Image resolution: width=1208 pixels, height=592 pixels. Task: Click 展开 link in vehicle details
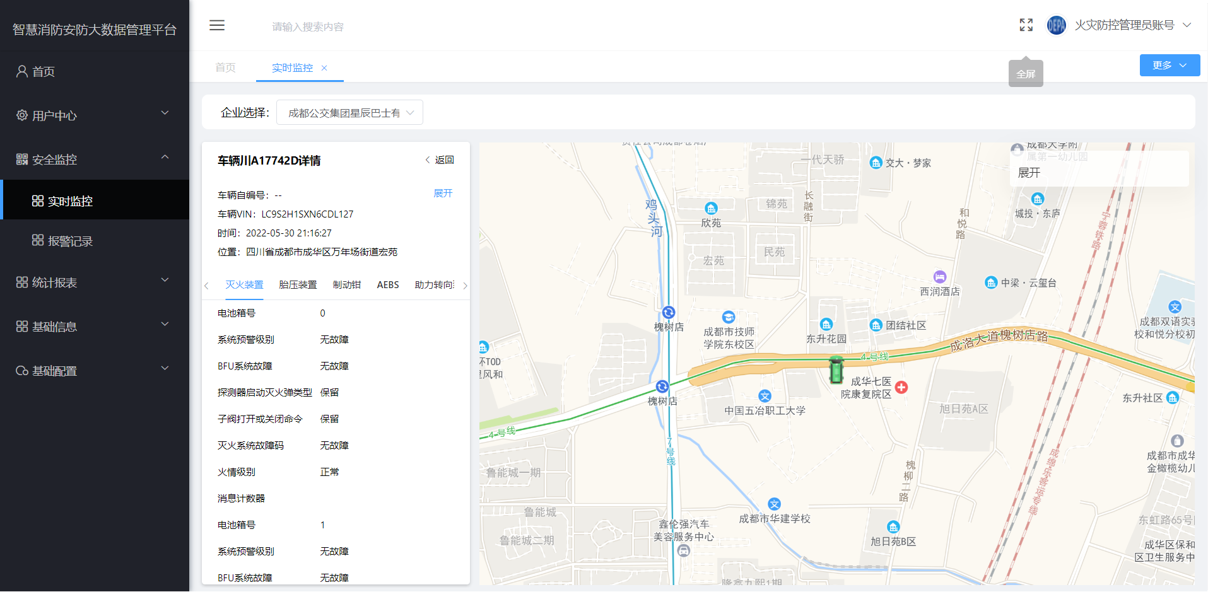pos(443,194)
